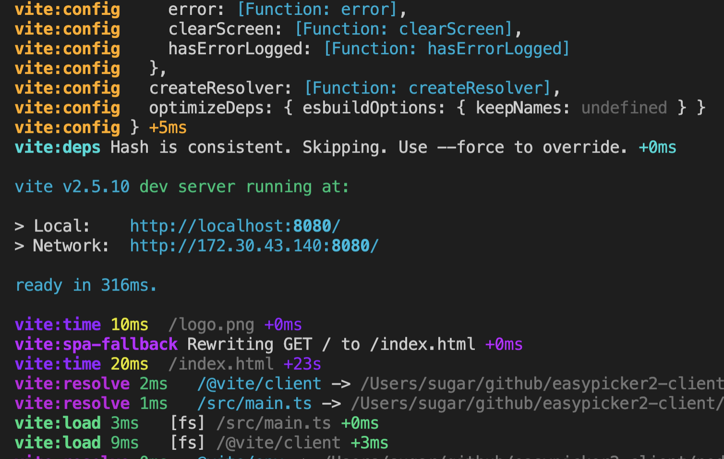Click the "+3ms" timing
This screenshot has width=724, height=459.
pyautogui.click(x=370, y=443)
